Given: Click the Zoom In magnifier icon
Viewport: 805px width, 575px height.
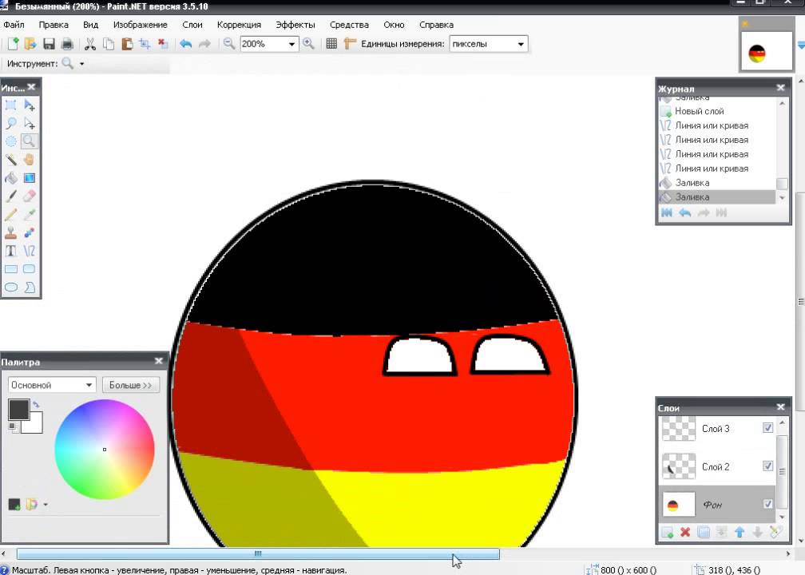Looking at the screenshot, I should pyautogui.click(x=308, y=44).
